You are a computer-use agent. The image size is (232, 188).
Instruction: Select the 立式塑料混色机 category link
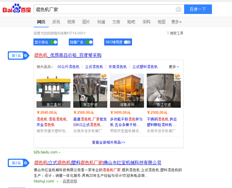(x=145, y=67)
